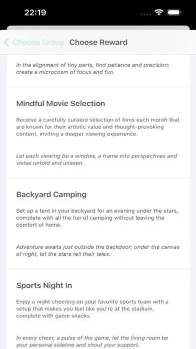Tap the curated films description text

pos(98,127)
